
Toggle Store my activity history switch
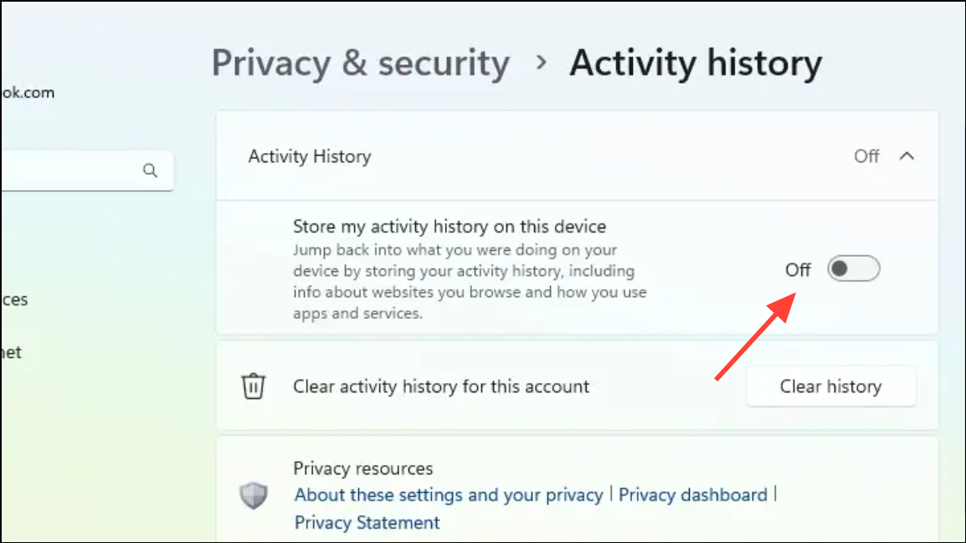853,269
